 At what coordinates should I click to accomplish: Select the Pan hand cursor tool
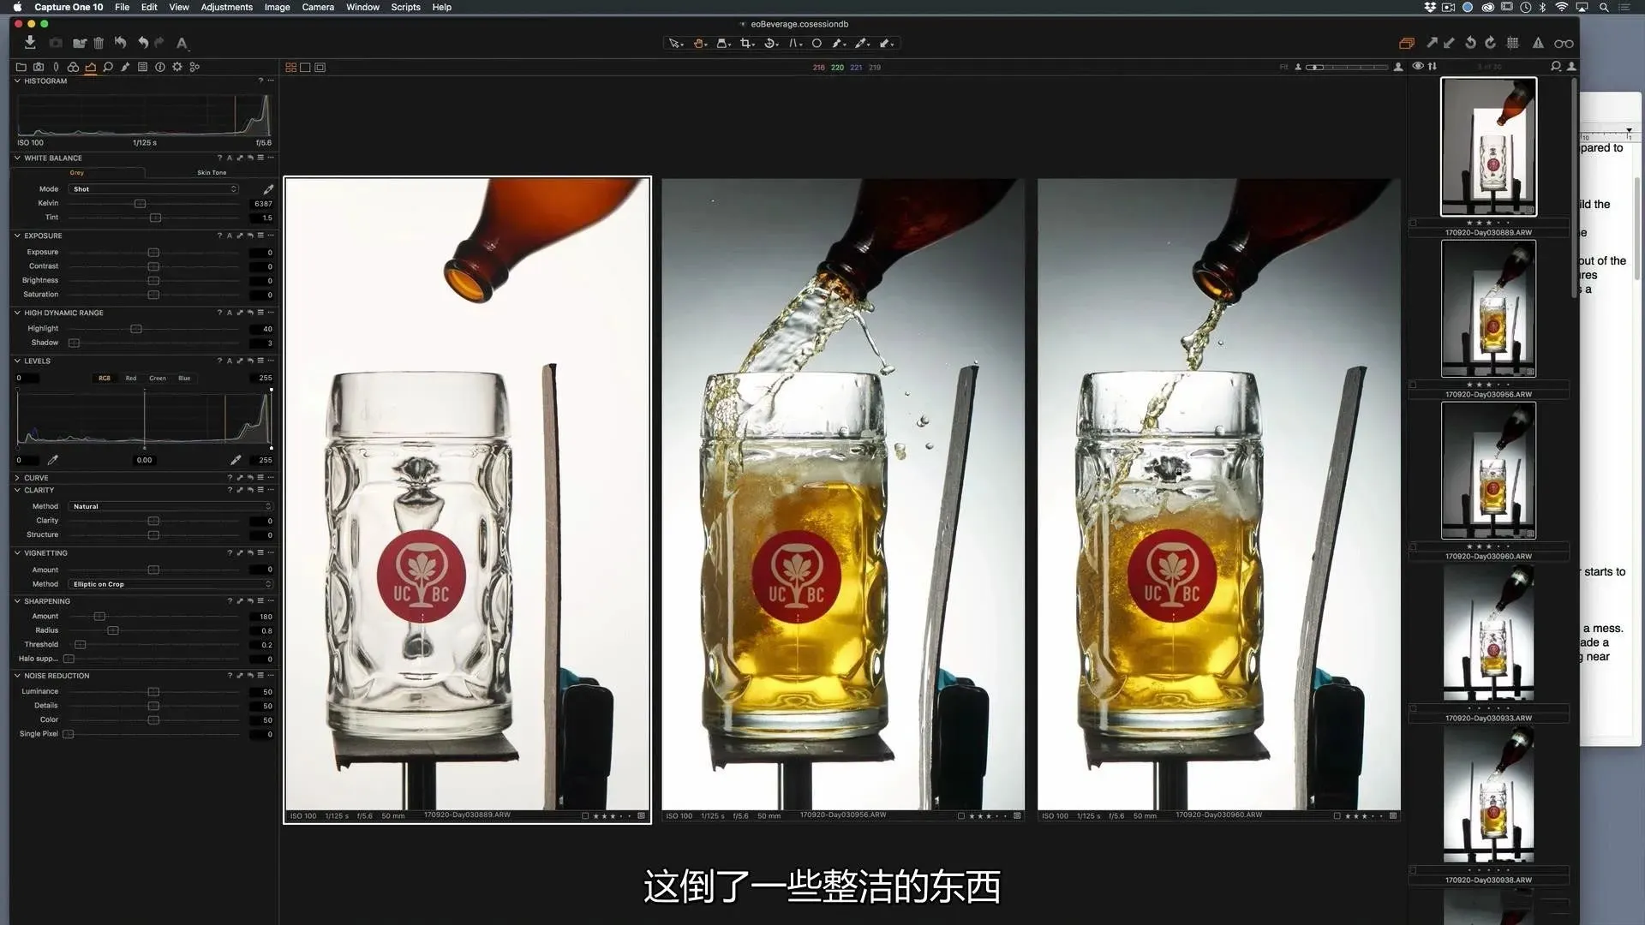(699, 43)
